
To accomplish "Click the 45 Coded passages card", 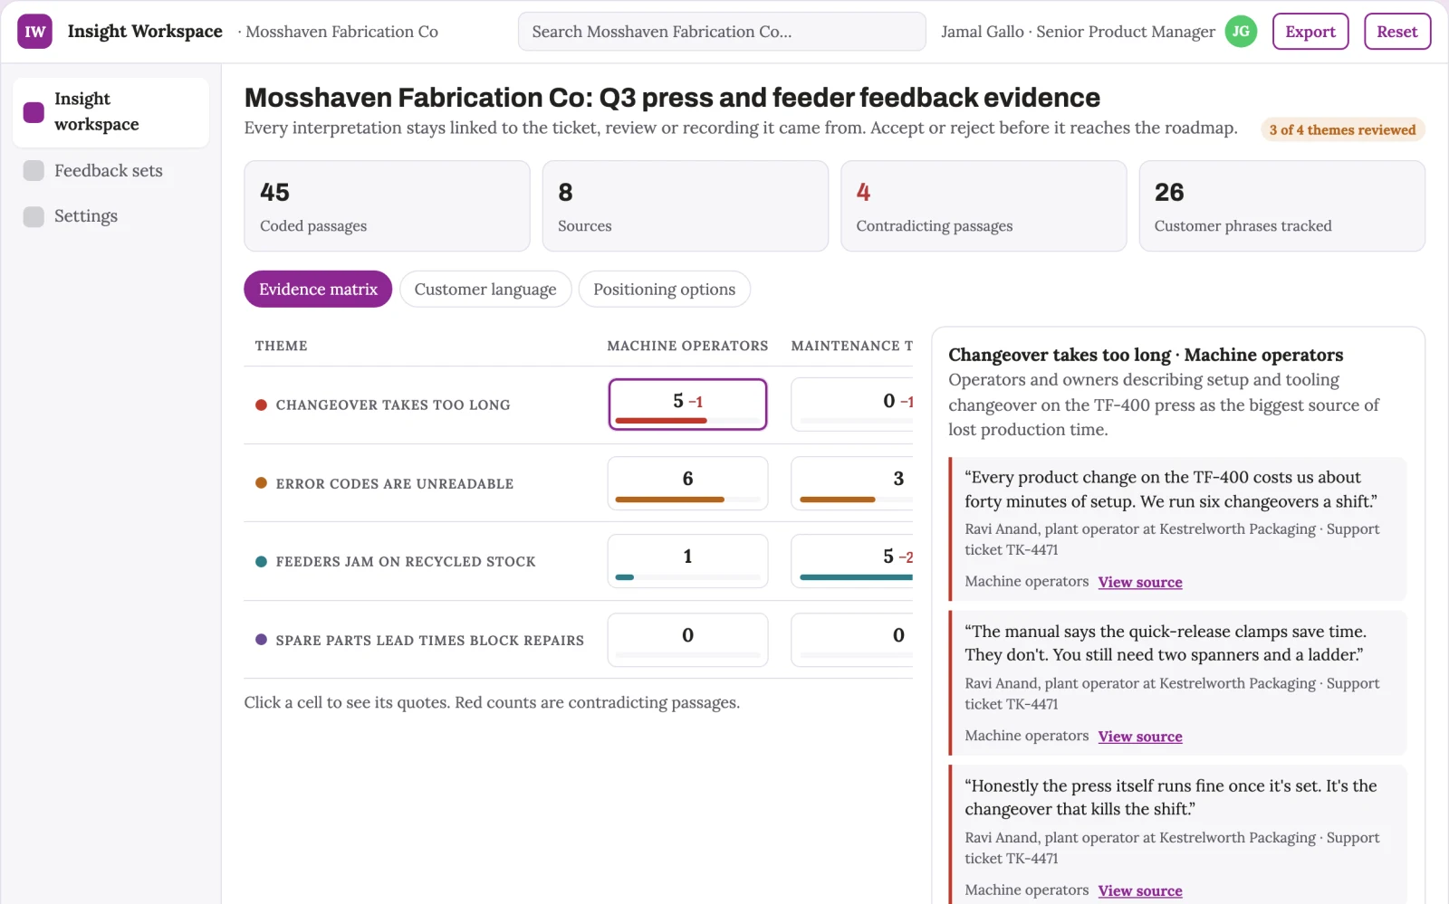I will coord(387,206).
